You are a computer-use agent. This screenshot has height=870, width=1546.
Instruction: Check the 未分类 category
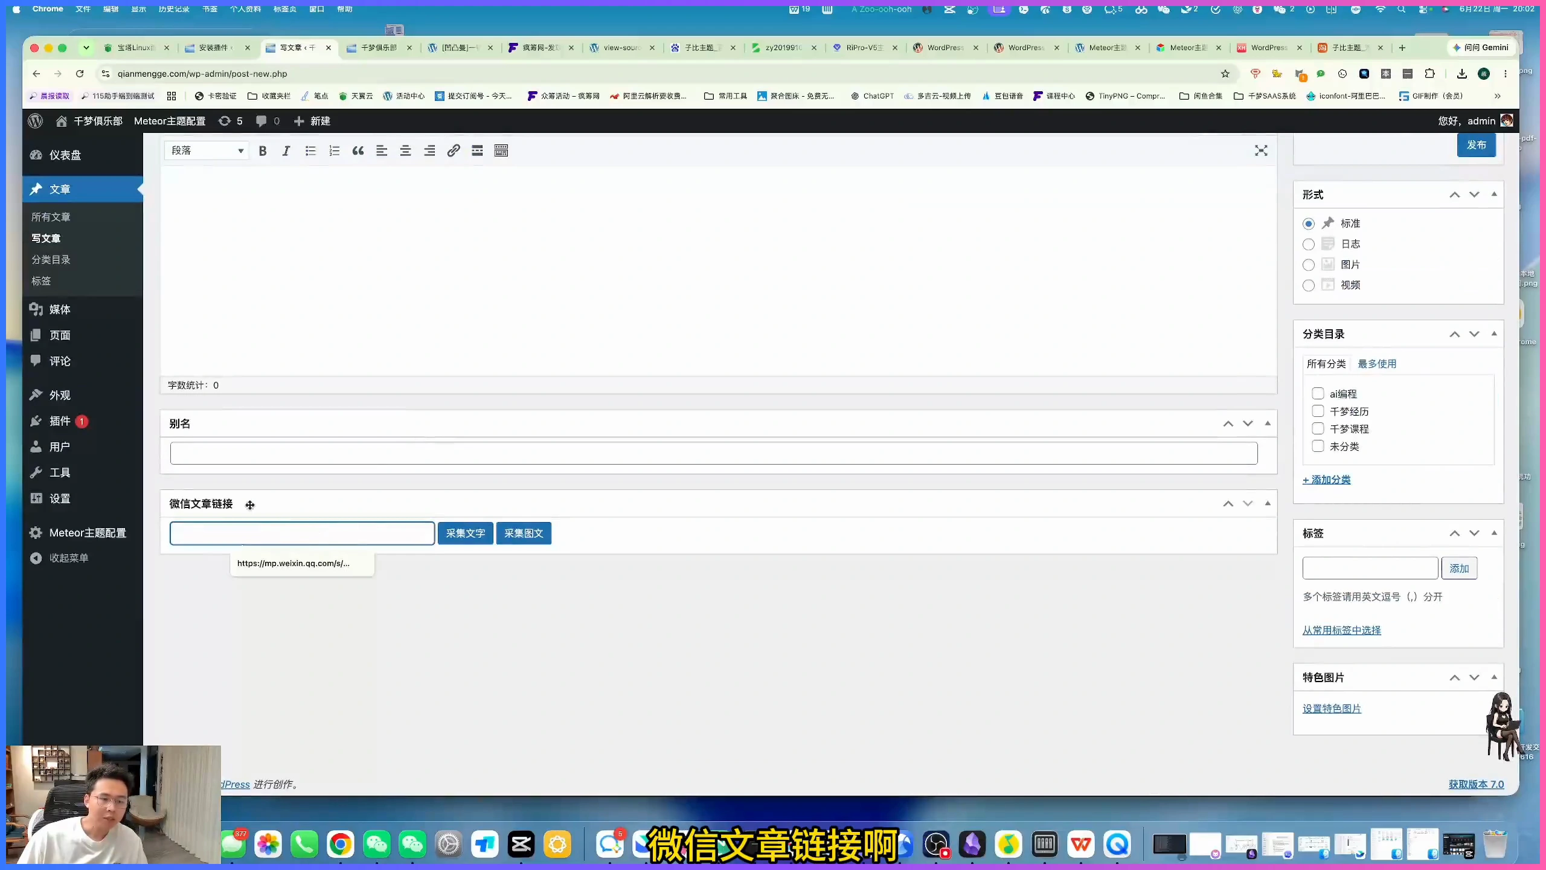click(x=1318, y=446)
